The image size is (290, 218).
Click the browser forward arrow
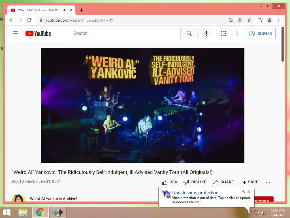[x=20, y=20]
